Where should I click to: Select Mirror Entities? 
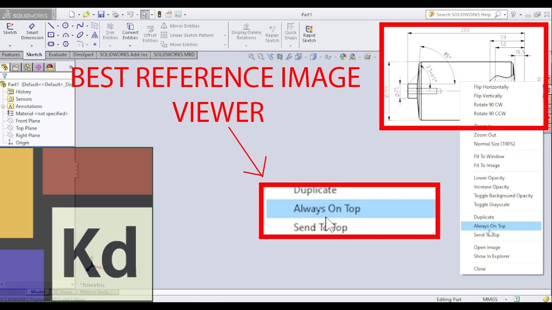click(x=180, y=26)
